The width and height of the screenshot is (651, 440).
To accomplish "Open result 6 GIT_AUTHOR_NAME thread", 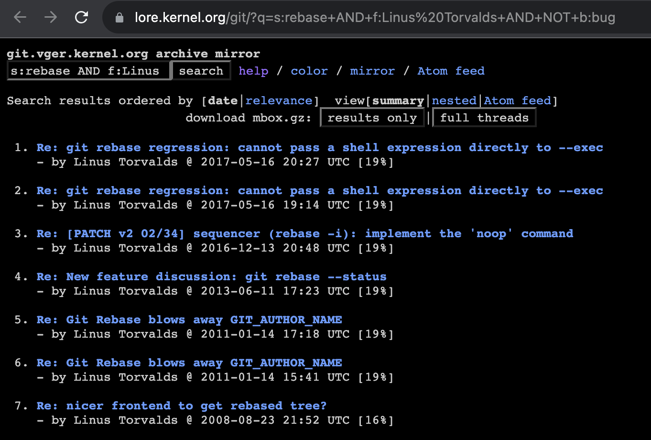I will pos(189,363).
